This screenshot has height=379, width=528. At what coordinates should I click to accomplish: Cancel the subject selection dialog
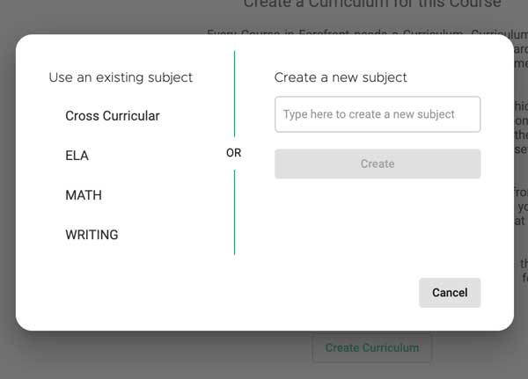[x=450, y=293]
